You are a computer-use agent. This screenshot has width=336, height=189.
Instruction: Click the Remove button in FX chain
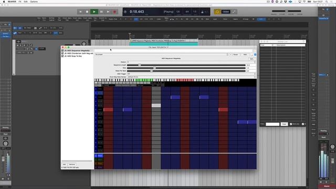(72, 164)
